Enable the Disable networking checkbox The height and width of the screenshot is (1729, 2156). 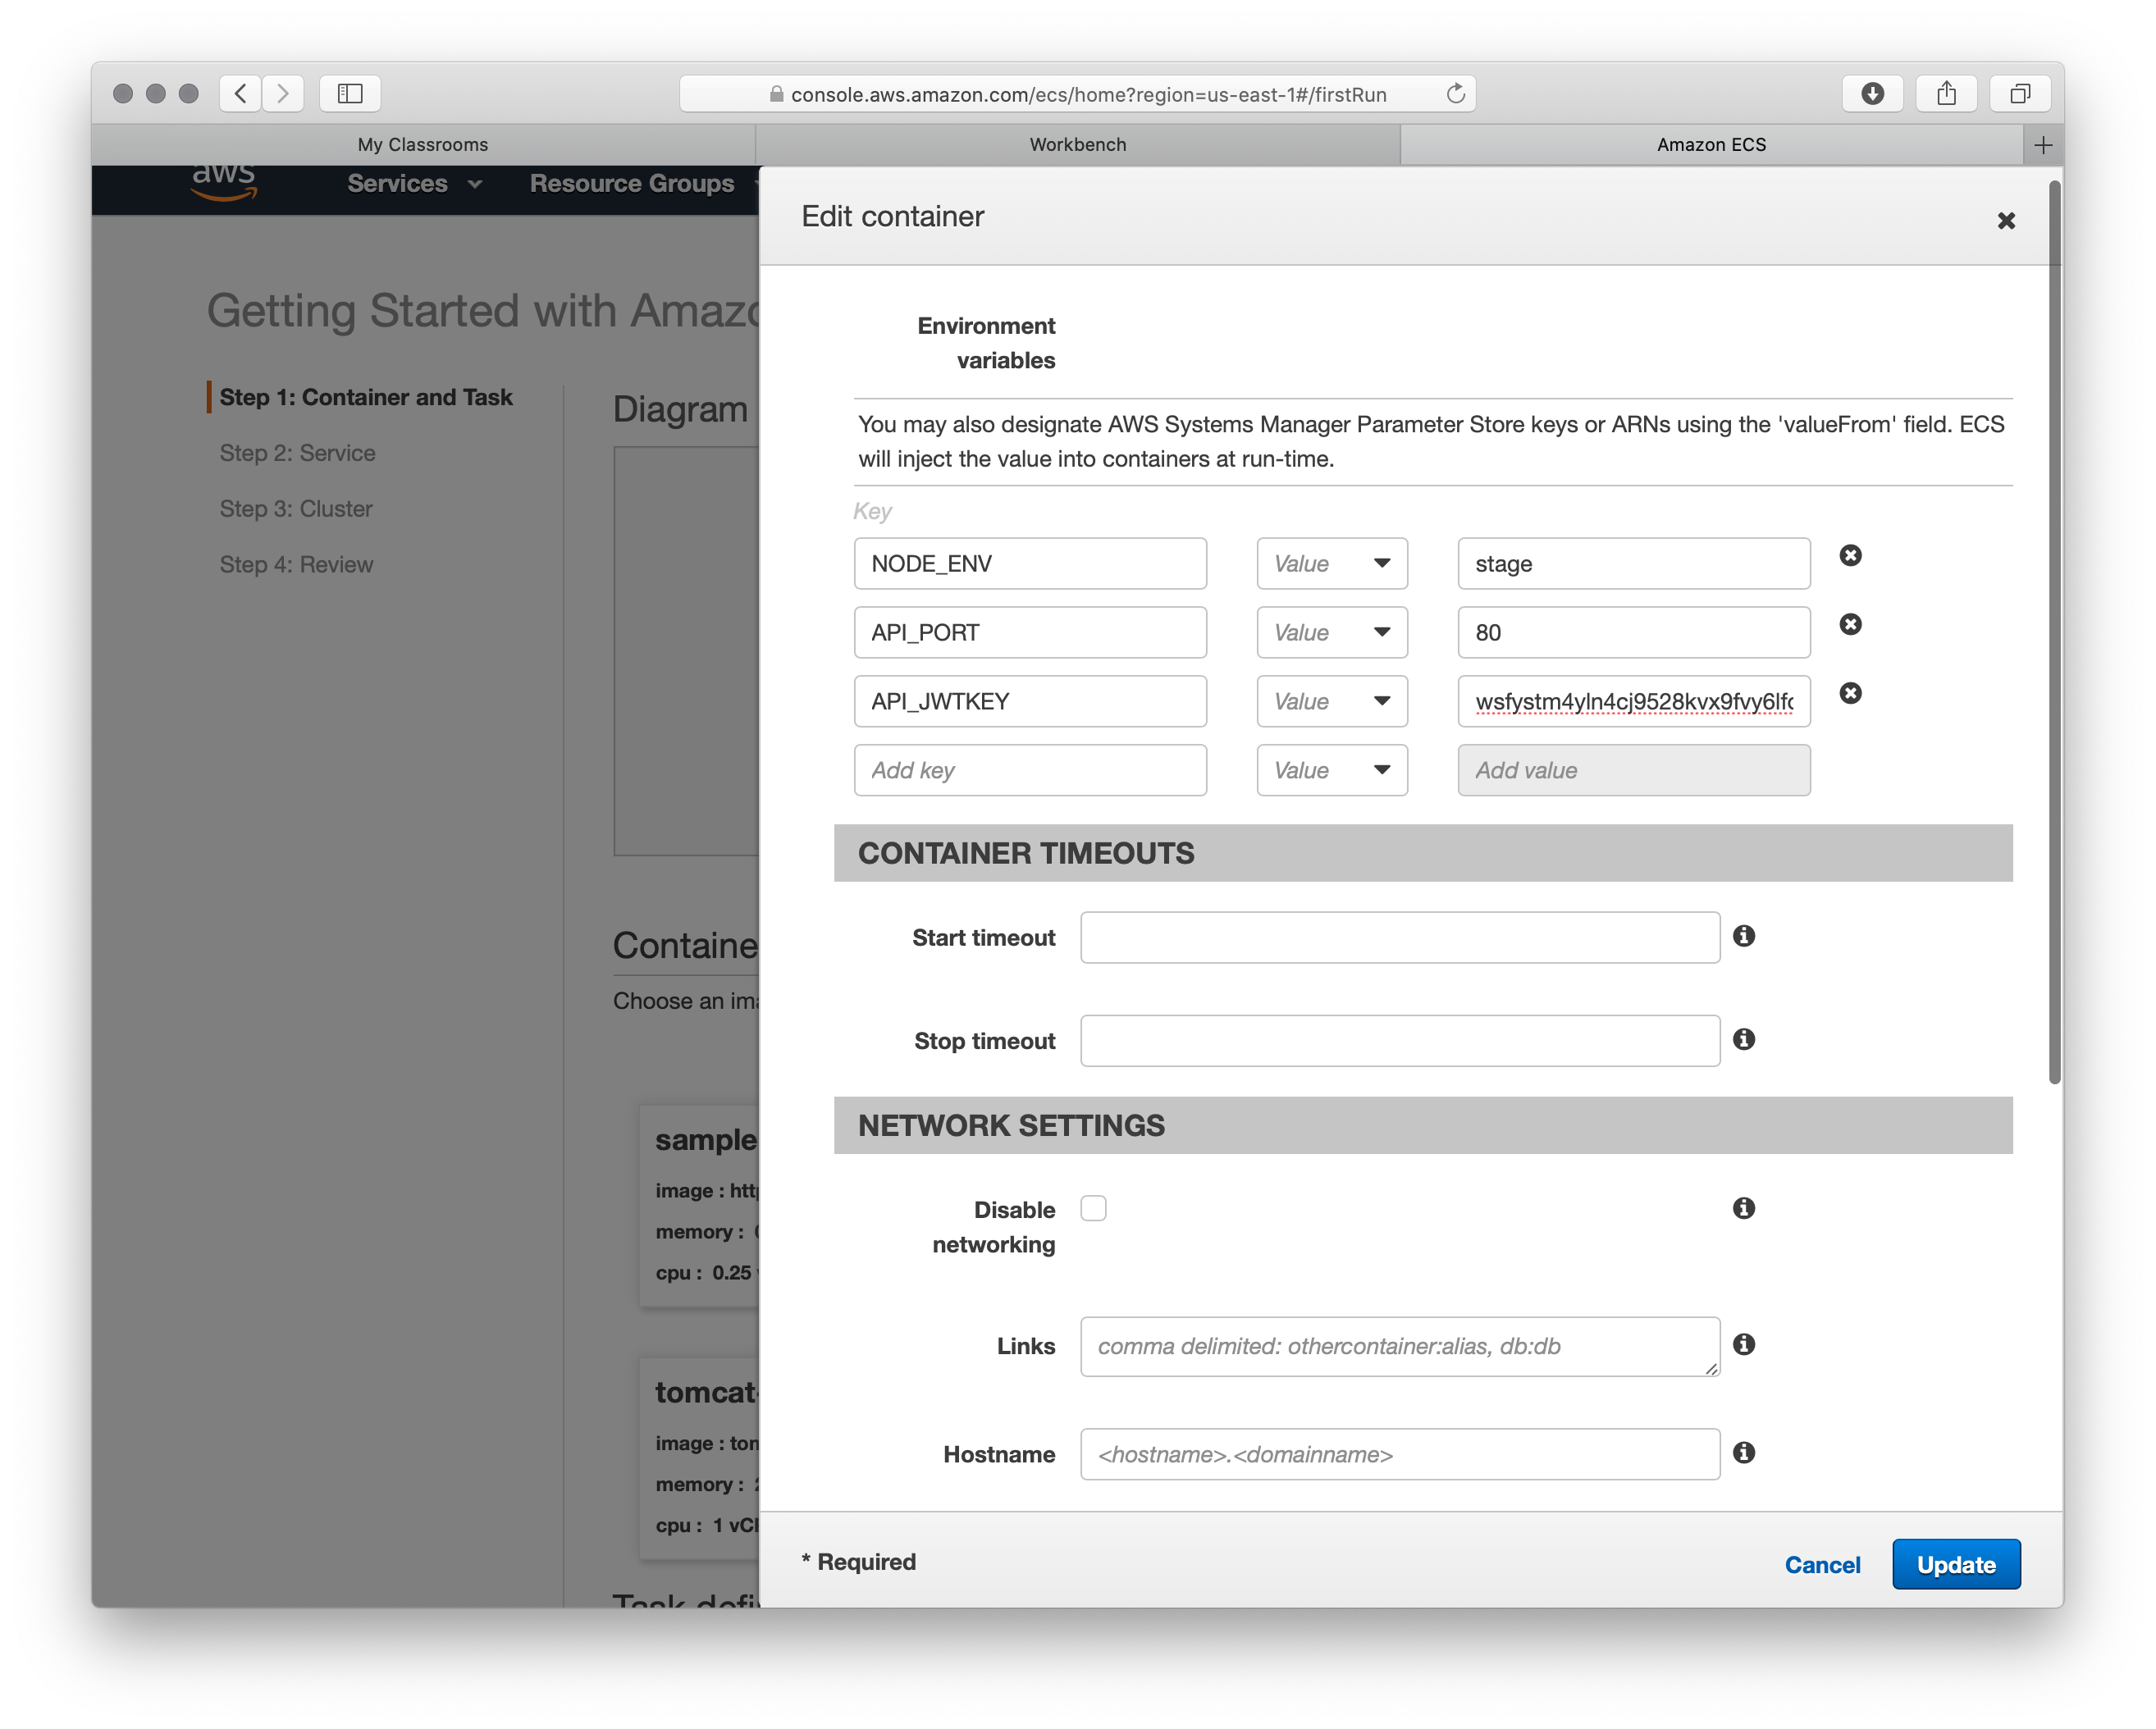[1093, 1208]
